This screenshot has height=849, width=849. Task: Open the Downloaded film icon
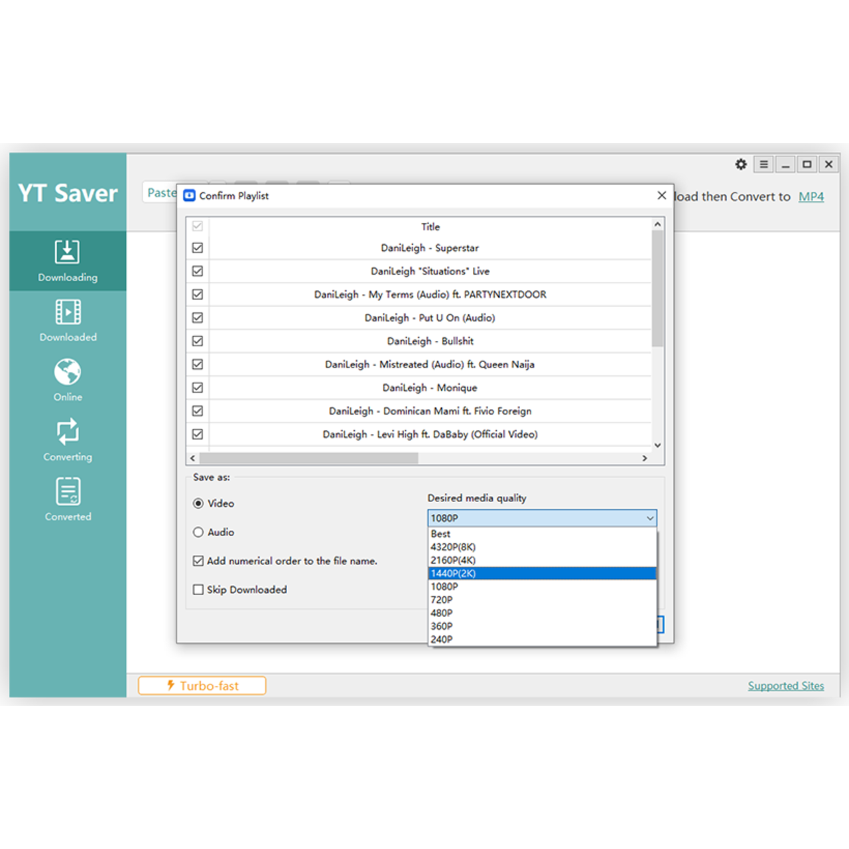pyautogui.click(x=68, y=312)
